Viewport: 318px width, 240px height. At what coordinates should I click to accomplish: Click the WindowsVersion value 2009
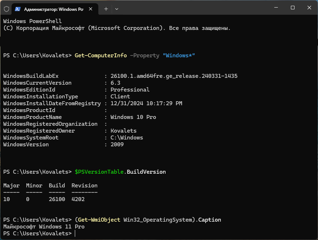coord(117,145)
